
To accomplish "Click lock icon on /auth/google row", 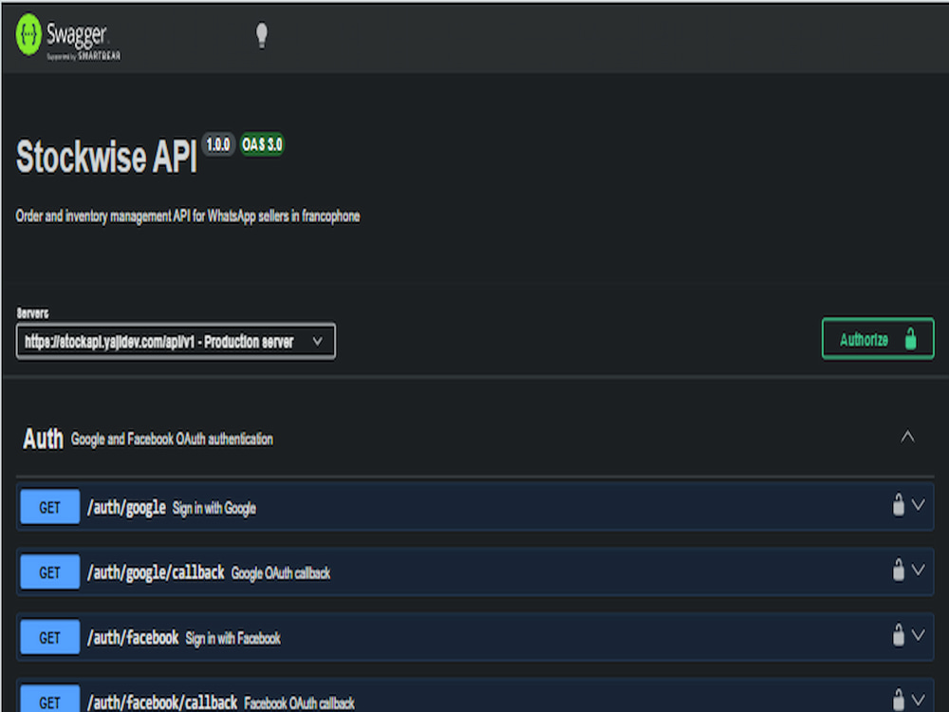I will pos(898,504).
